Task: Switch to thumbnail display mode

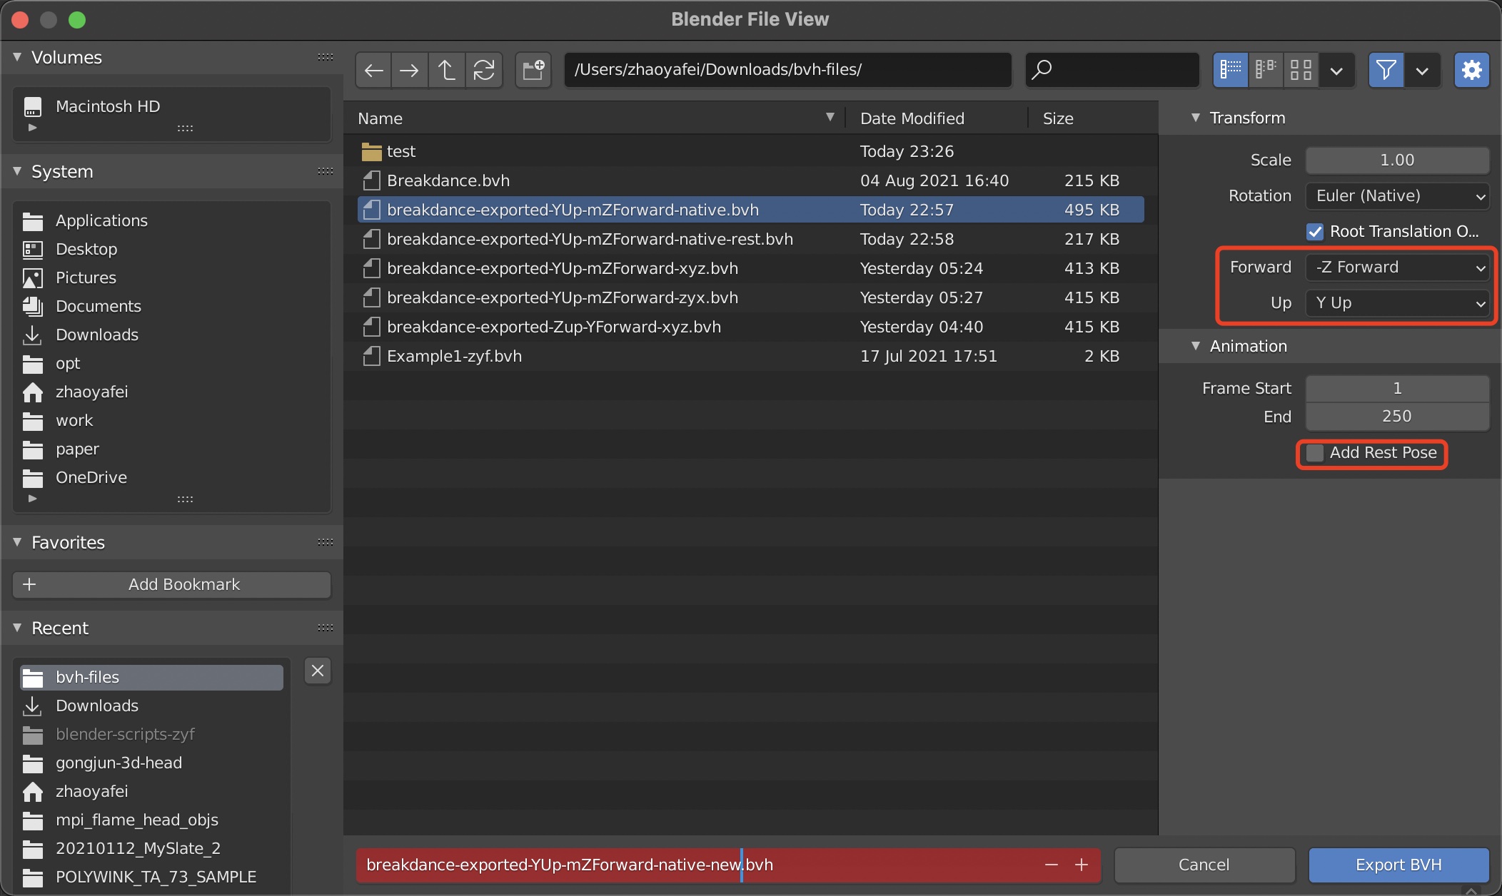Action: (x=1301, y=70)
